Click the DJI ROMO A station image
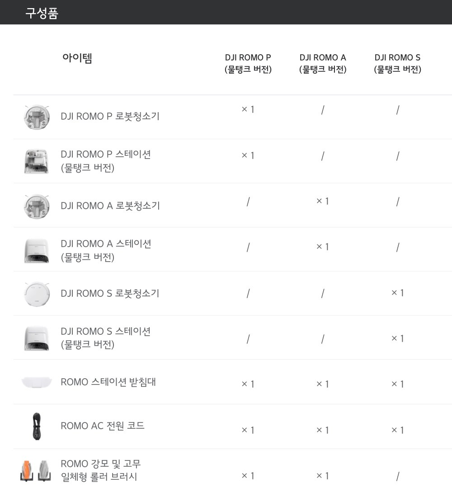 pos(37,250)
